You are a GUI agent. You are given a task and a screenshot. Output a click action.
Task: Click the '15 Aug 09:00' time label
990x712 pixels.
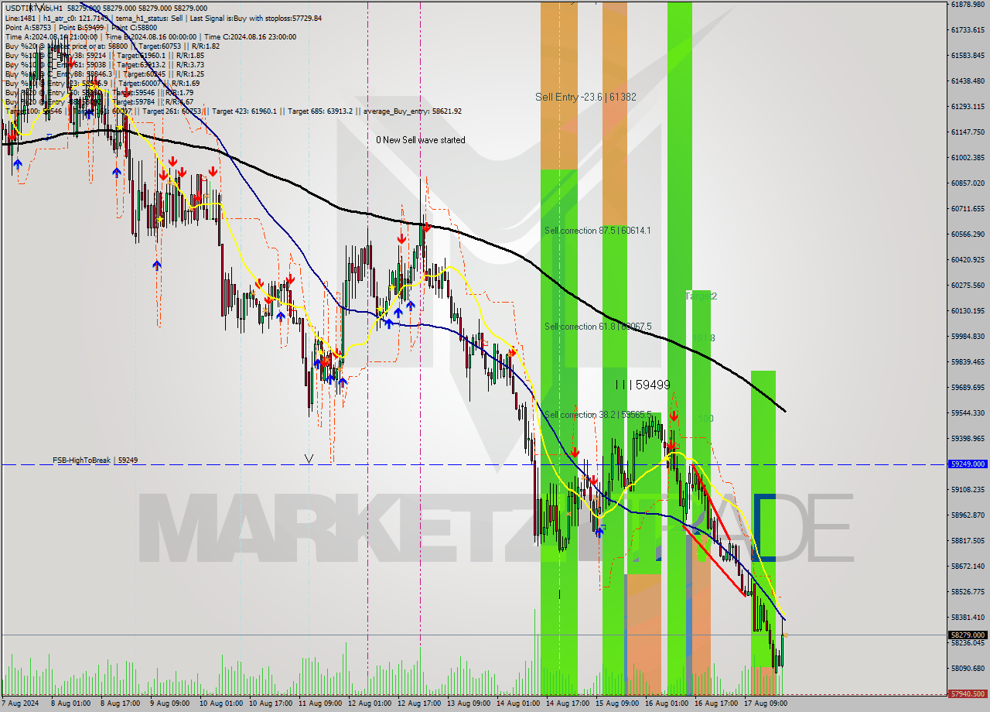(x=617, y=704)
